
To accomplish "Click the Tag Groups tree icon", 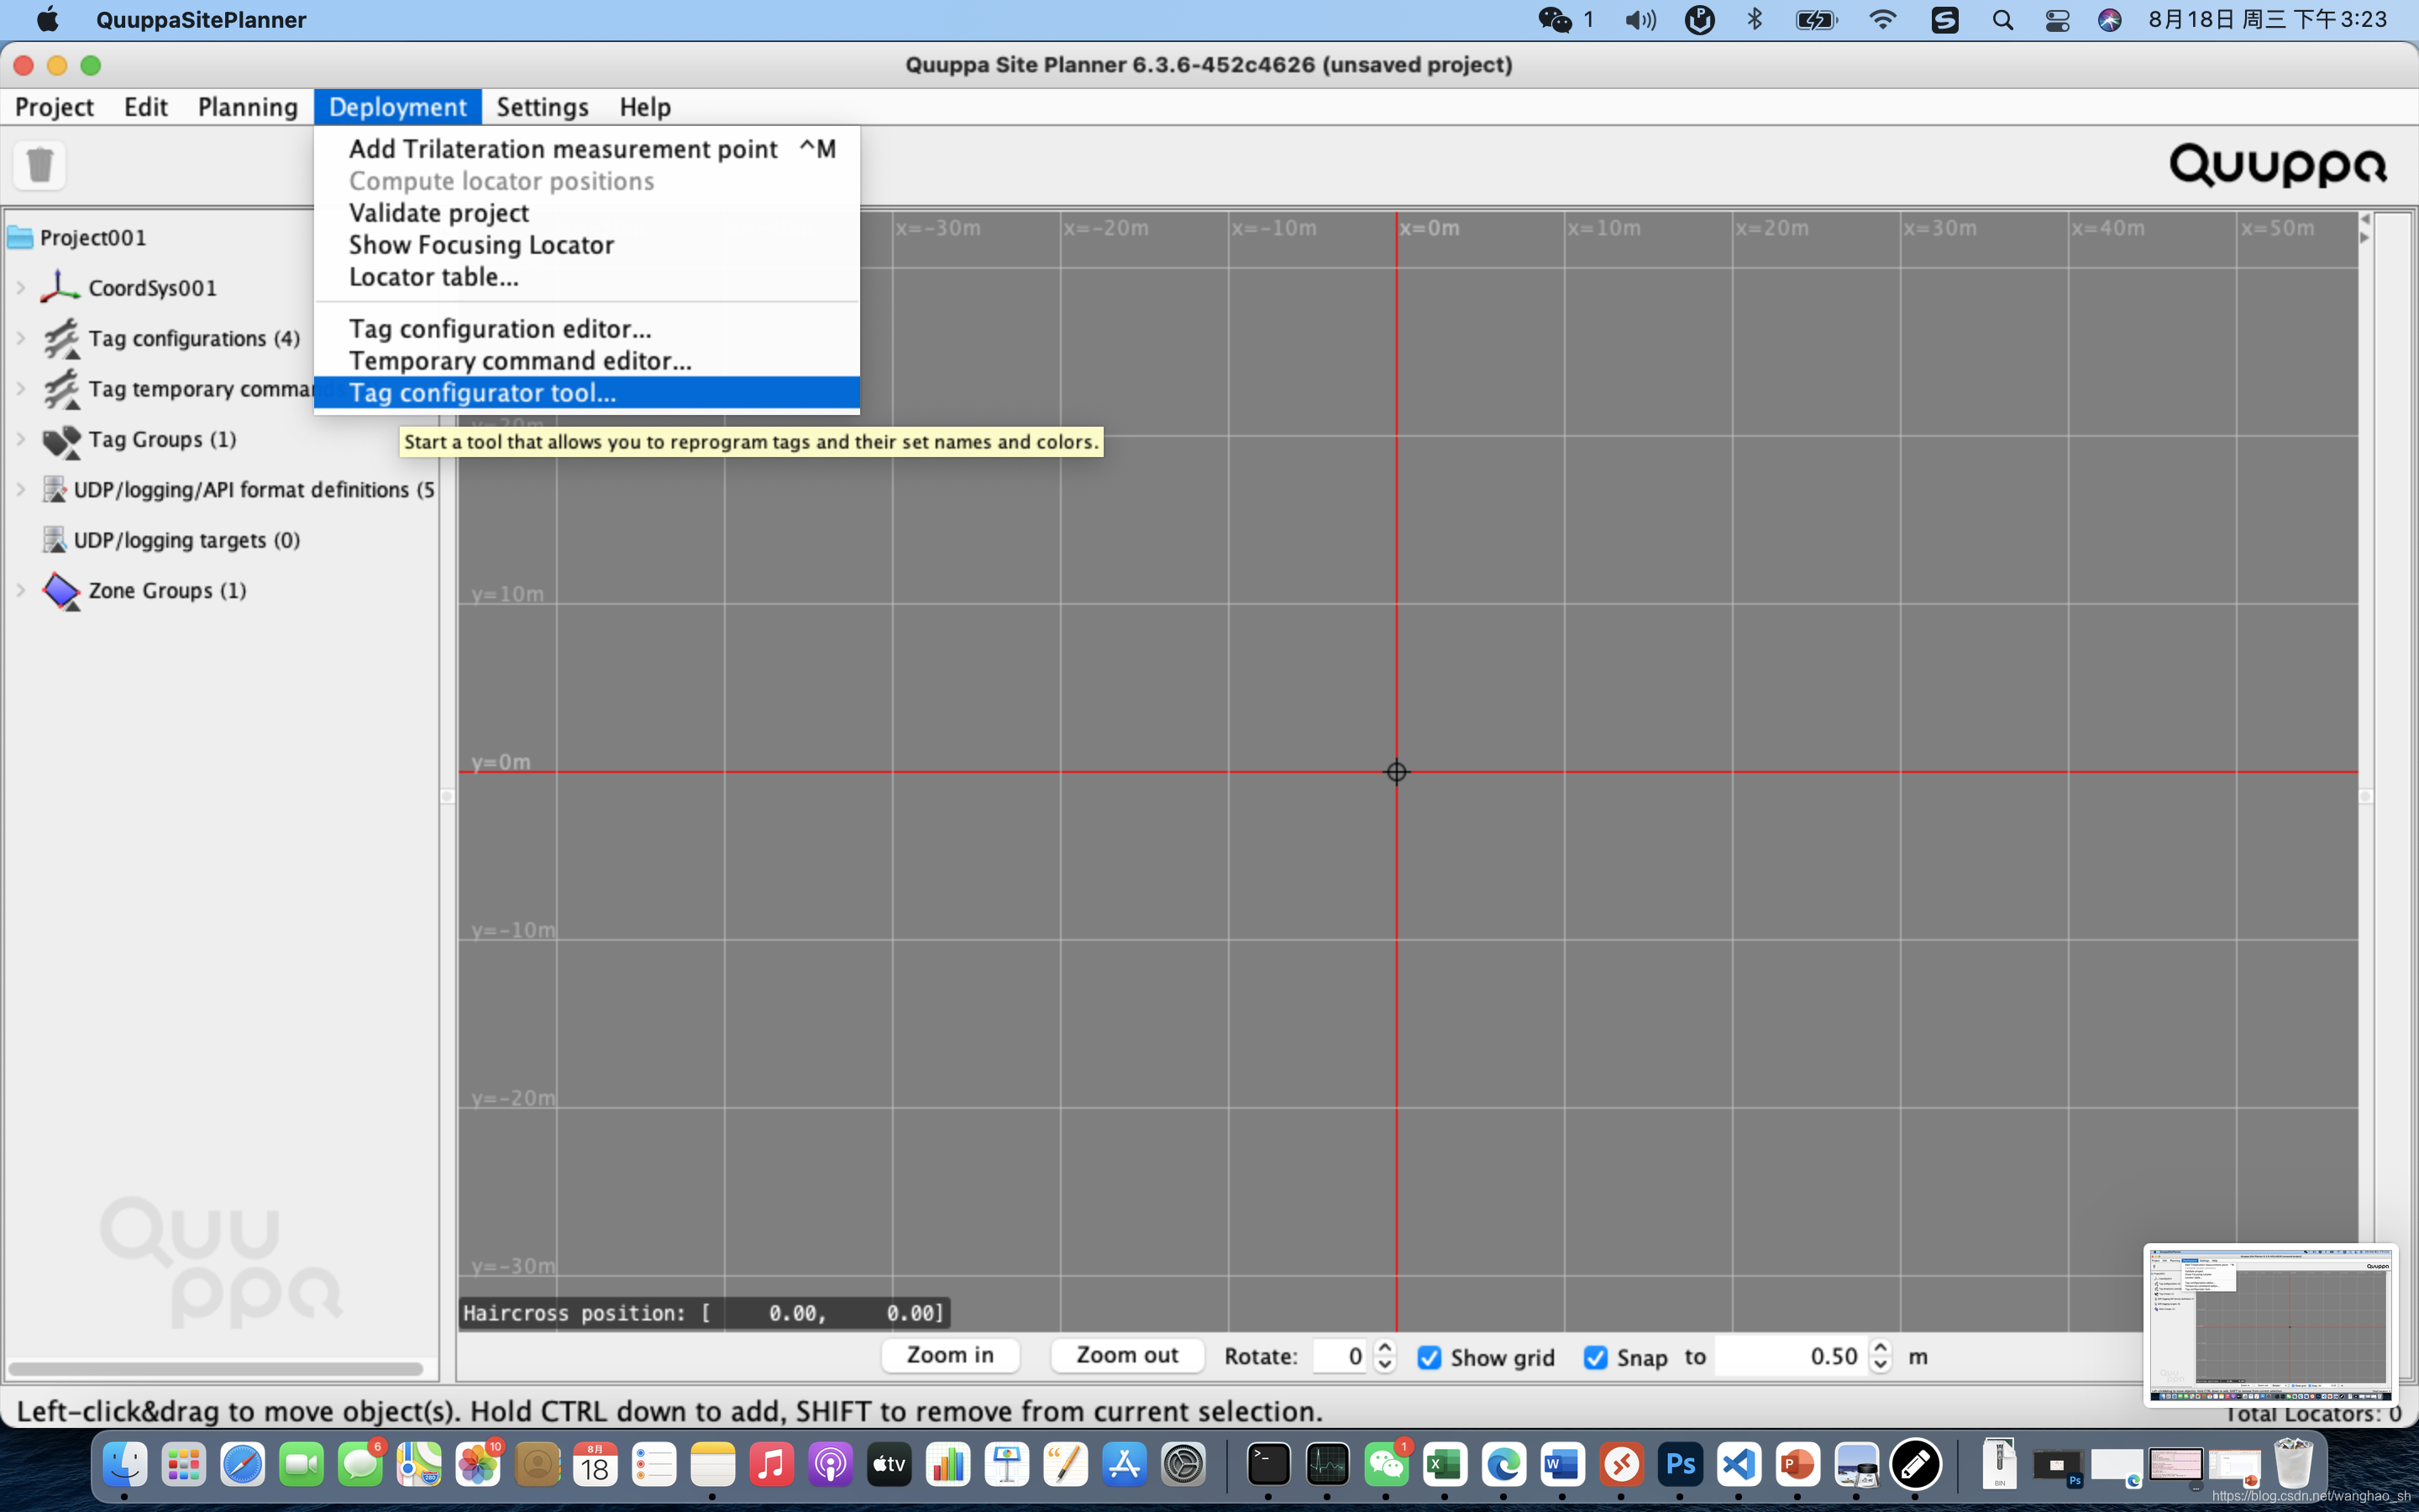I will coord(61,440).
